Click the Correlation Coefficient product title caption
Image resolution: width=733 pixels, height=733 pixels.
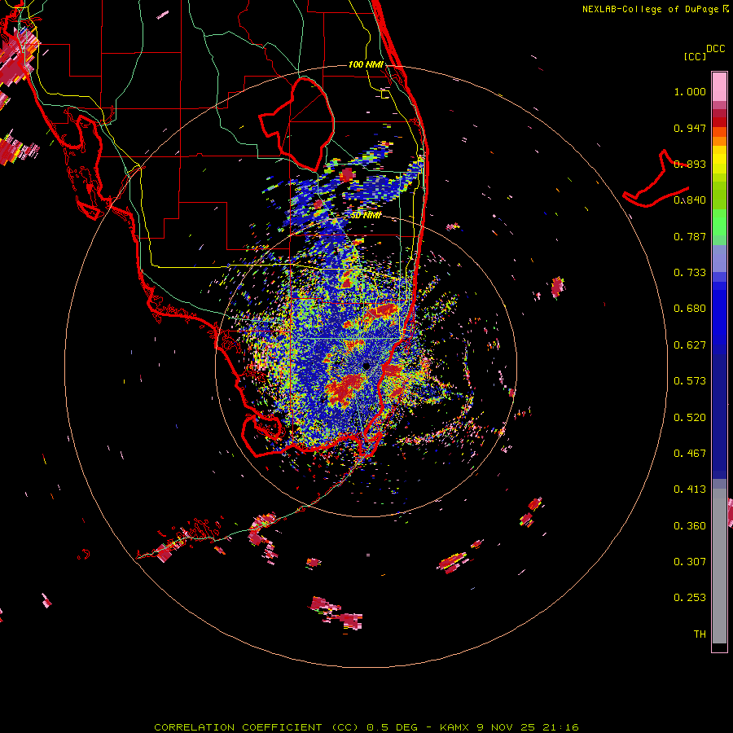point(366,727)
